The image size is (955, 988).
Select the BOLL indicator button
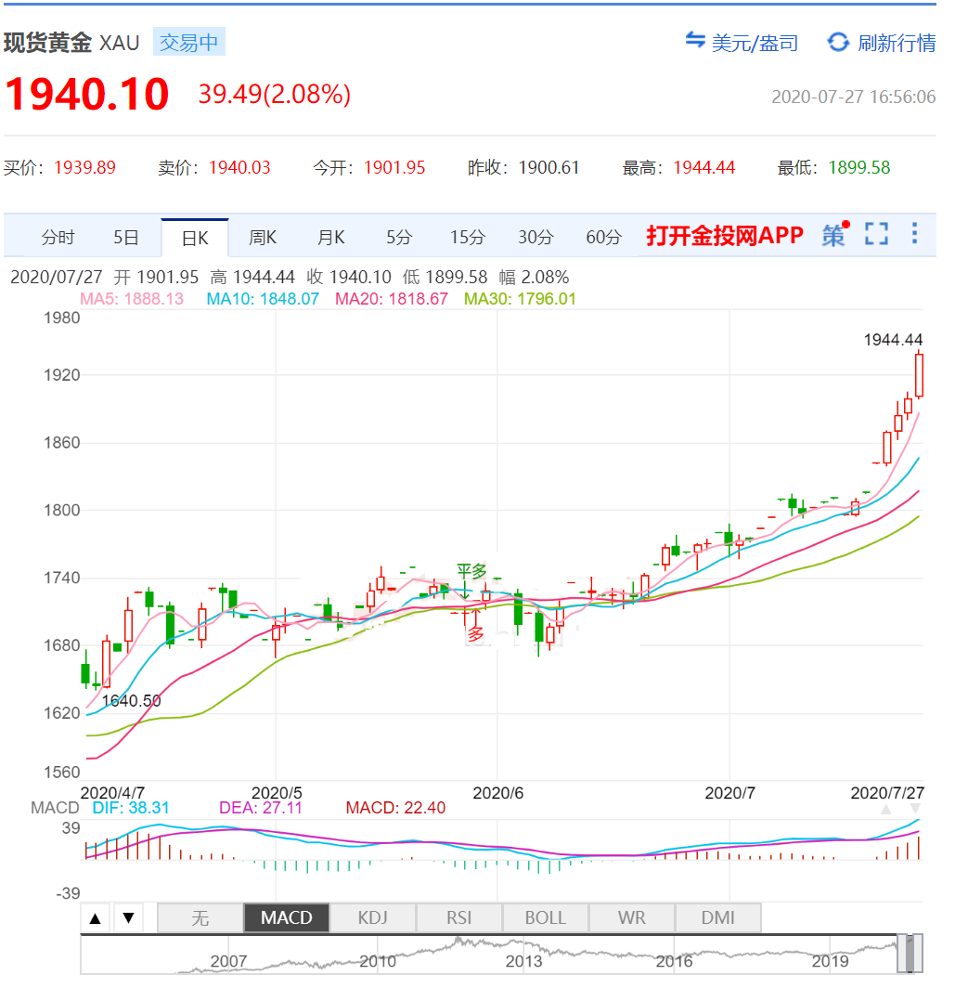point(546,918)
